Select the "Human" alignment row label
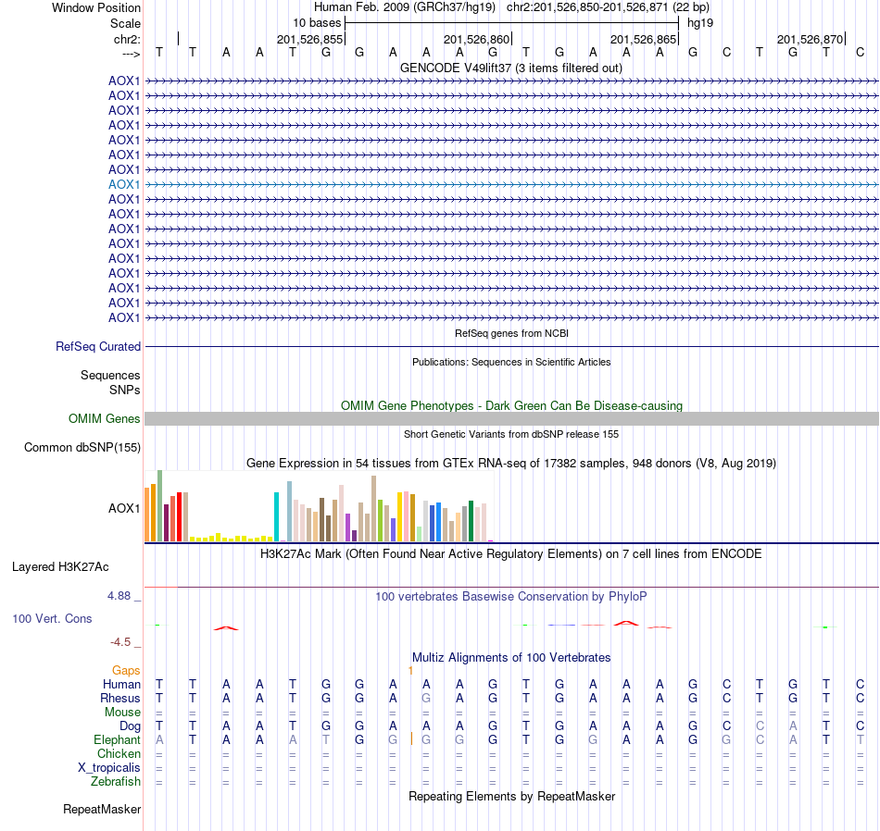Image resolution: width=880 pixels, height=831 pixels. coord(121,685)
